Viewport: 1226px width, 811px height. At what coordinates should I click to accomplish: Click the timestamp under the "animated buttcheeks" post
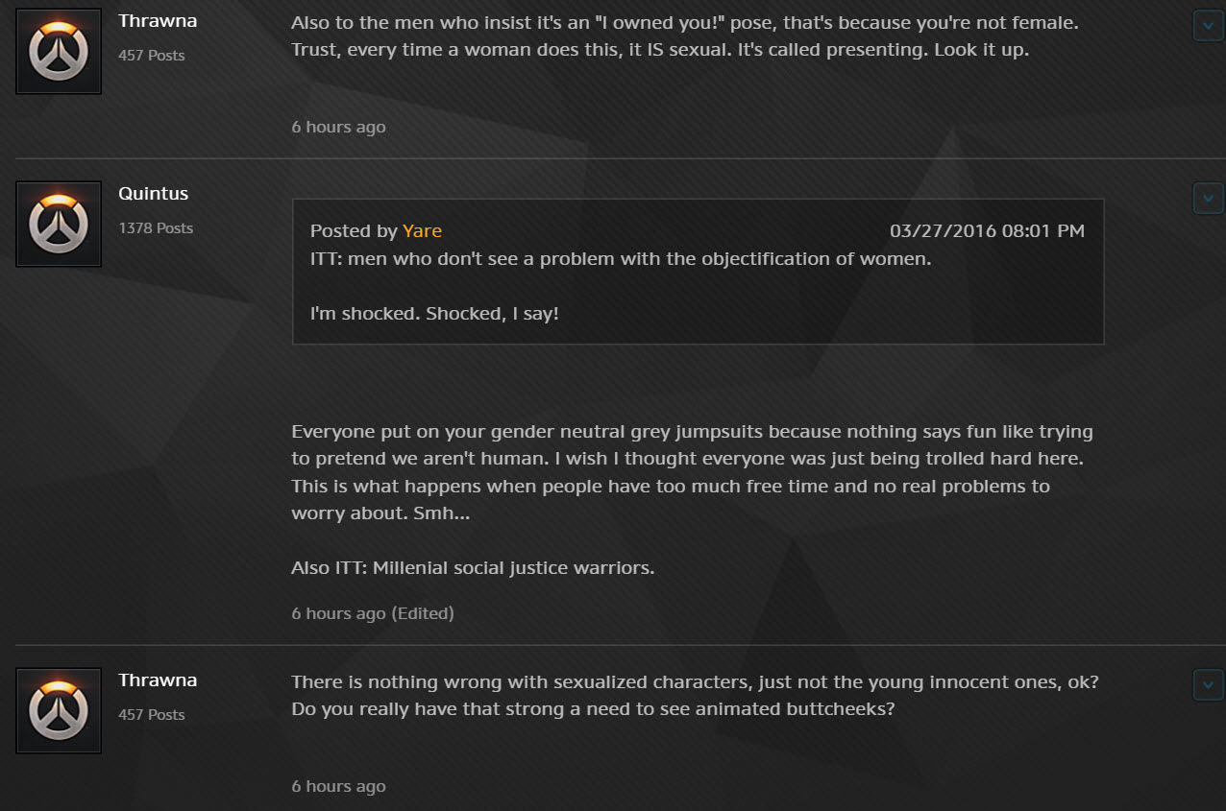coord(339,786)
